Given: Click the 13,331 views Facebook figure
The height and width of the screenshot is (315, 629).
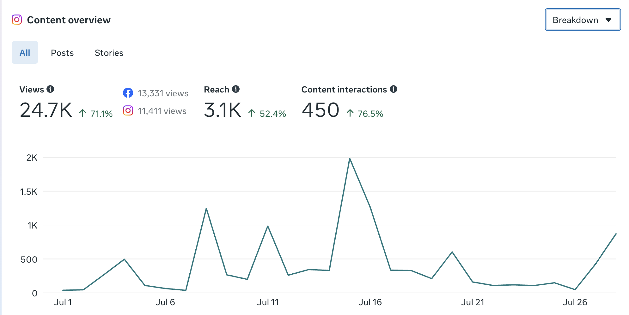Looking at the screenshot, I should pyautogui.click(x=163, y=93).
